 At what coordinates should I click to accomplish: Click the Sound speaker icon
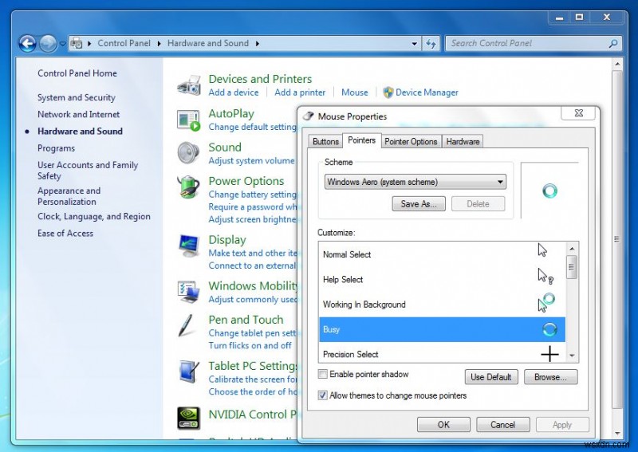189,152
